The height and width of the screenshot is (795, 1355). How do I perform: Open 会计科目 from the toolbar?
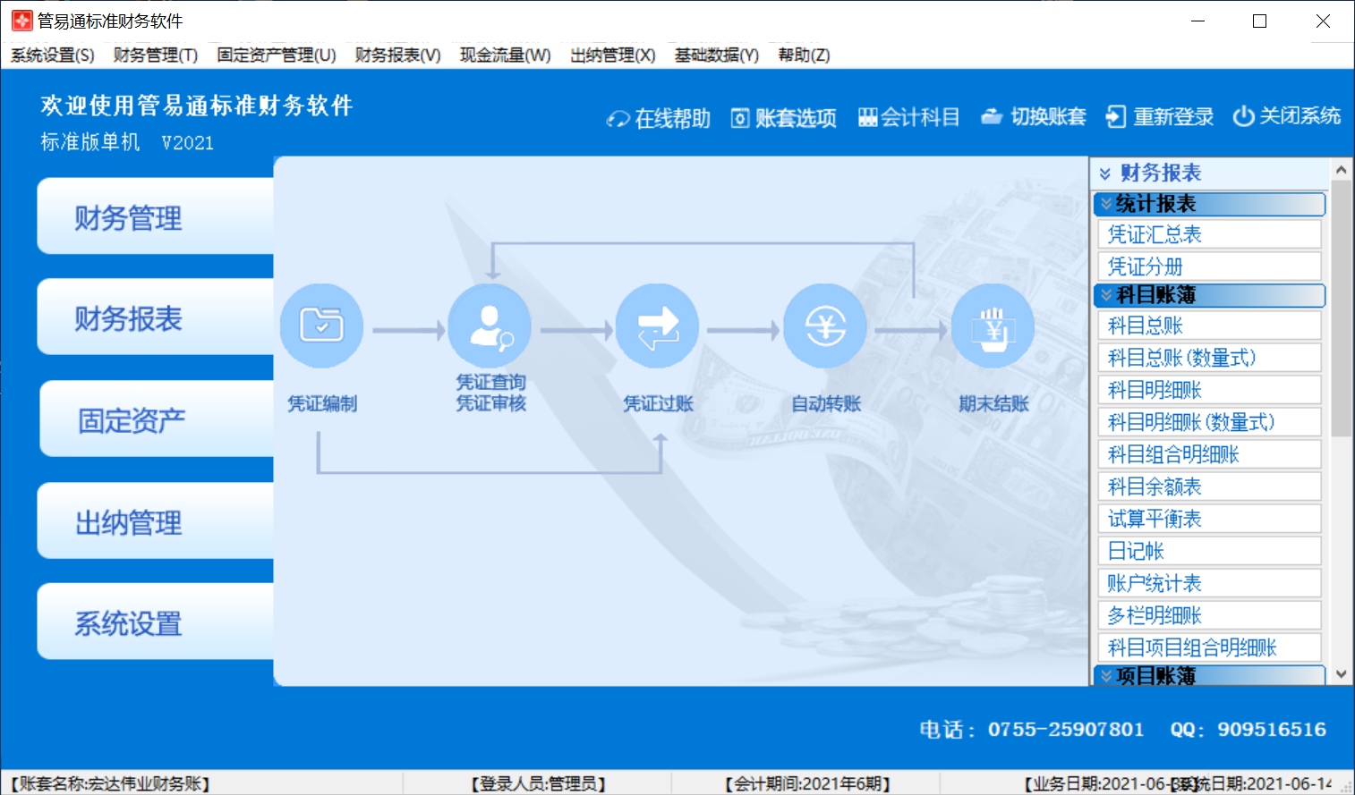pos(908,117)
